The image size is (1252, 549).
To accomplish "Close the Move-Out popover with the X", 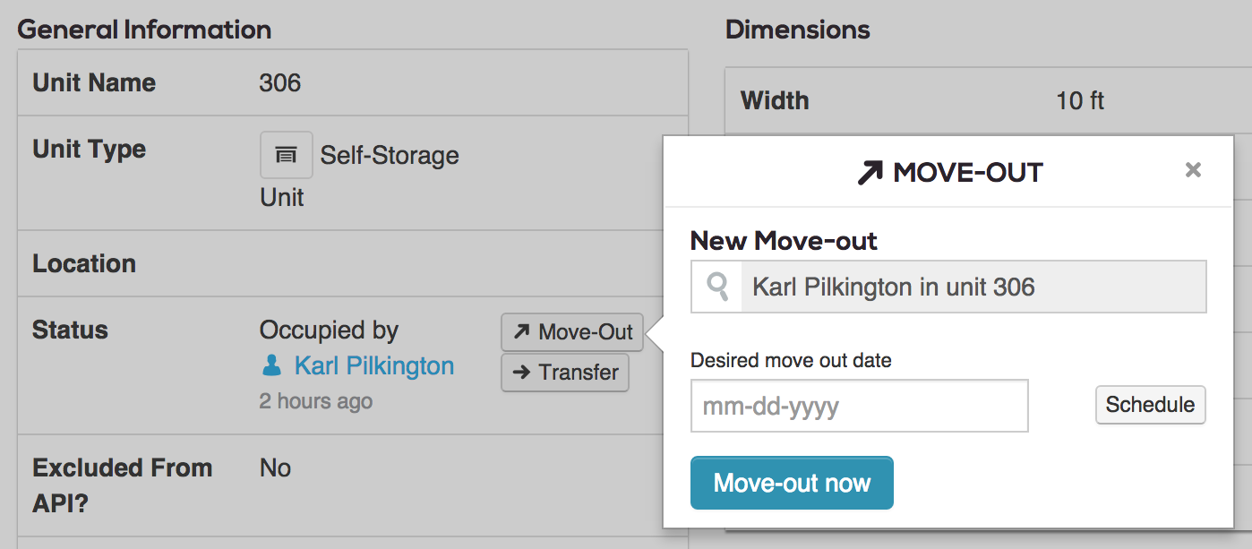I will pyautogui.click(x=1193, y=170).
